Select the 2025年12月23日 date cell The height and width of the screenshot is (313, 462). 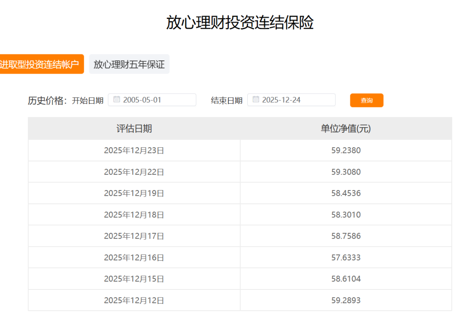coord(134,150)
